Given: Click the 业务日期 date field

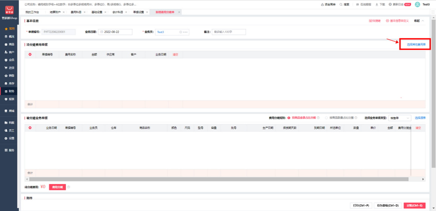Looking at the screenshot, I should [116, 32].
